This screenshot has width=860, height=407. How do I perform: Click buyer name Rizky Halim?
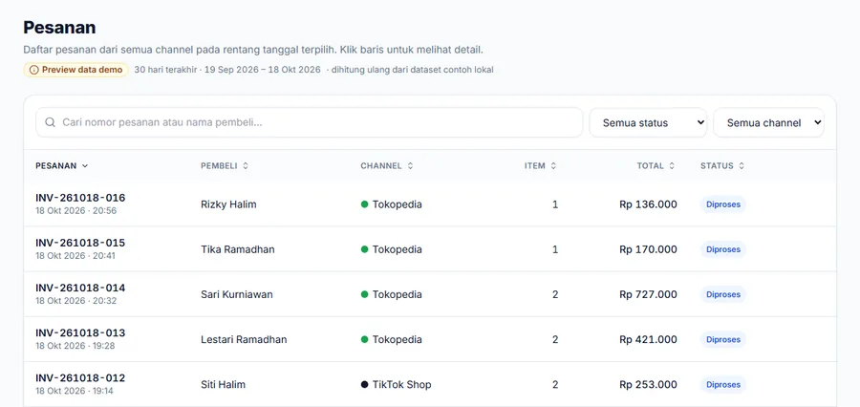click(x=228, y=204)
